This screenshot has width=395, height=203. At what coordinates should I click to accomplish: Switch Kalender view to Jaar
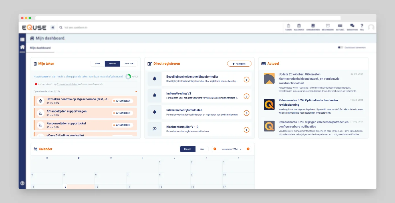tap(202, 149)
